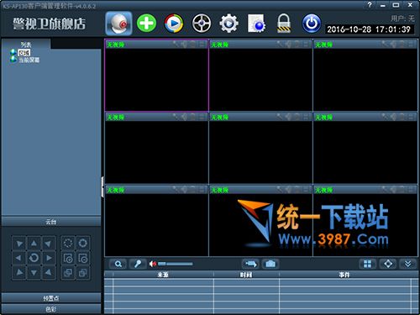Open playback with the colorful play icon
The width and height of the screenshot is (420, 315).
(174, 24)
